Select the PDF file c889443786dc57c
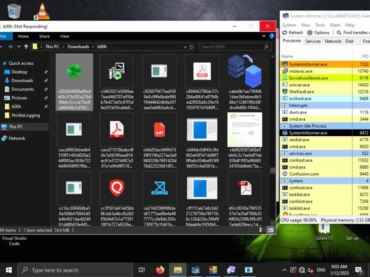The height and width of the screenshot is (277, 370). [202, 82]
